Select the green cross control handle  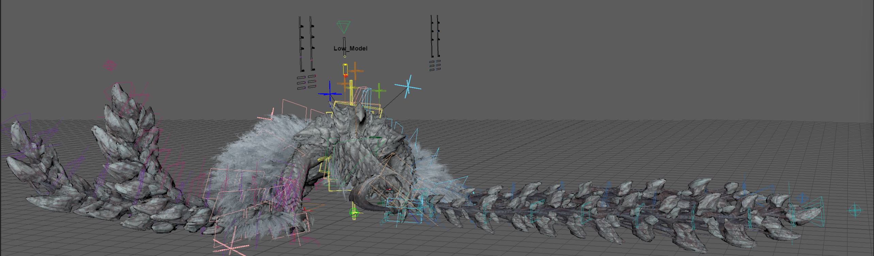379,91
